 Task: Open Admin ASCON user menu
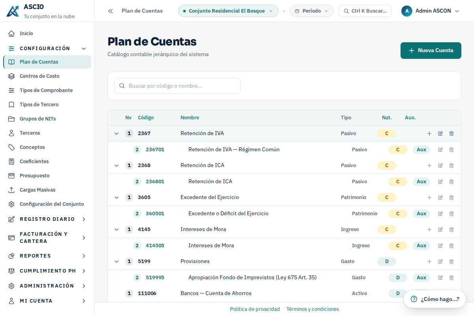point(431,11)
